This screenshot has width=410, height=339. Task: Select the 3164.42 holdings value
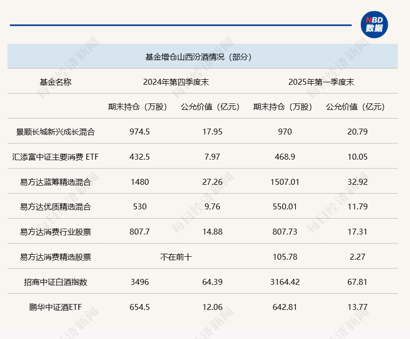coord(285,282)
